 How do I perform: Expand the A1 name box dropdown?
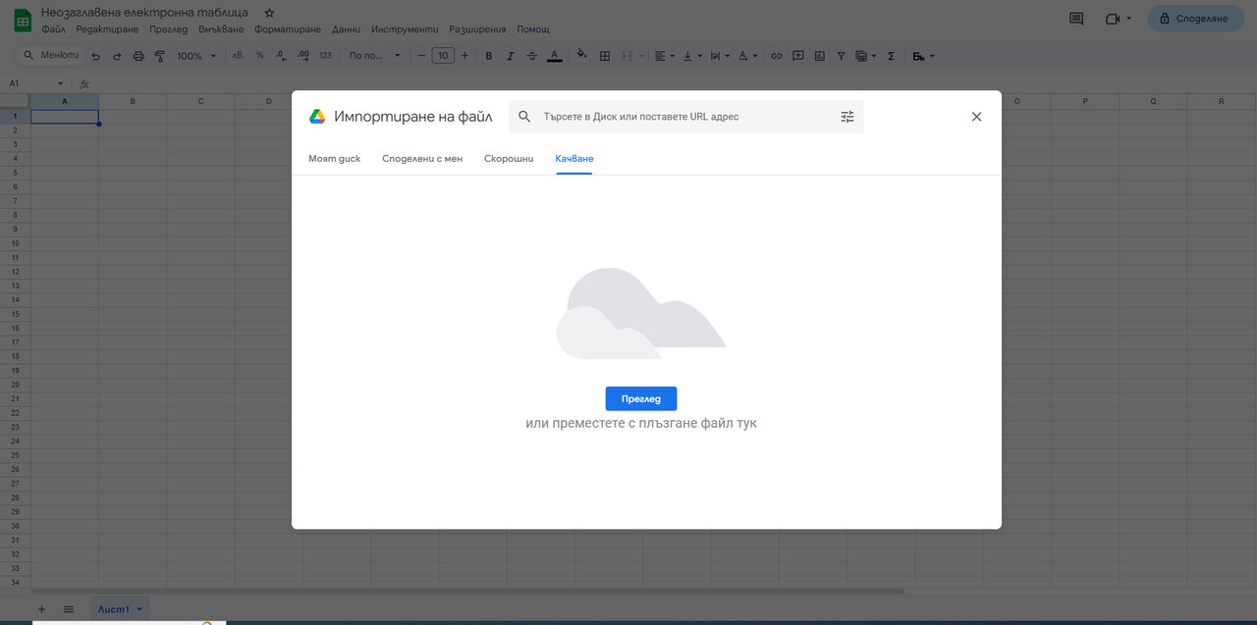tap(61, 83)
